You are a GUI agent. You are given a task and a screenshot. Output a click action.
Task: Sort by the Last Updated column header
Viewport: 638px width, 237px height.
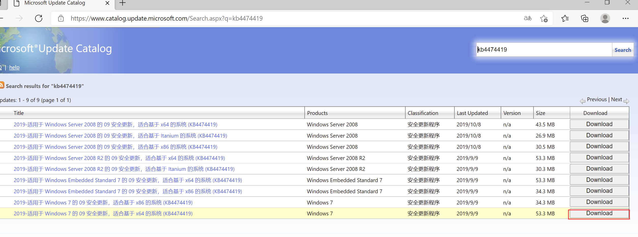tap(472, 113)
